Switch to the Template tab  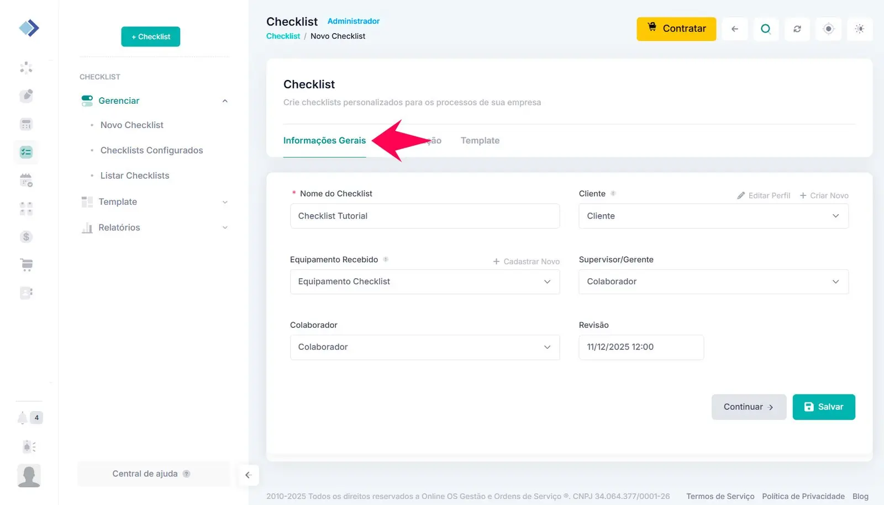pos(480,141)
